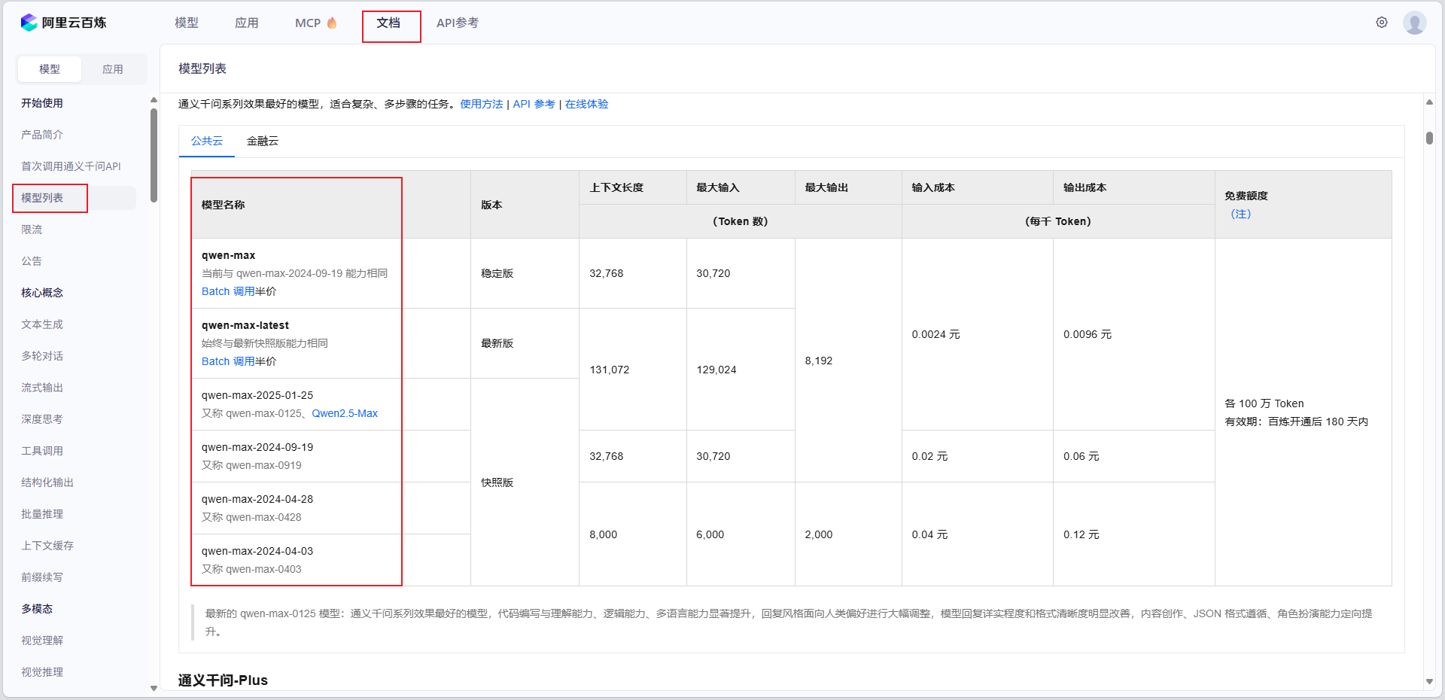Open the Qwen2.5-Max link

344,413
